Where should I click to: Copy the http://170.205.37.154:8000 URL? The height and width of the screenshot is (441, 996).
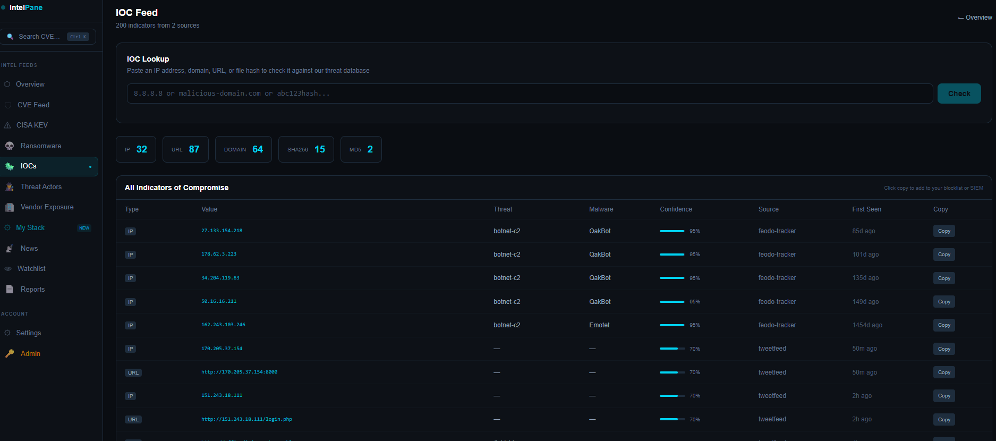tap(944, 372)
